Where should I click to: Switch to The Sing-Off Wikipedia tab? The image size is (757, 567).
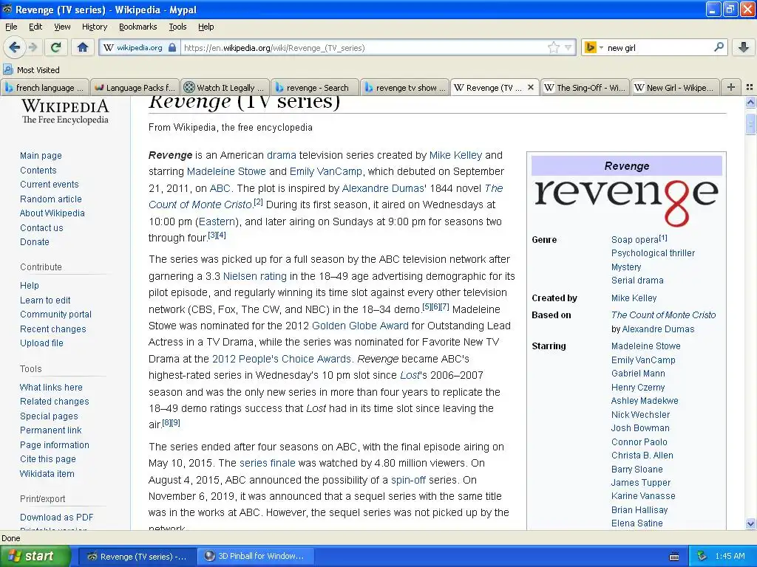click(x=584, y=88)
